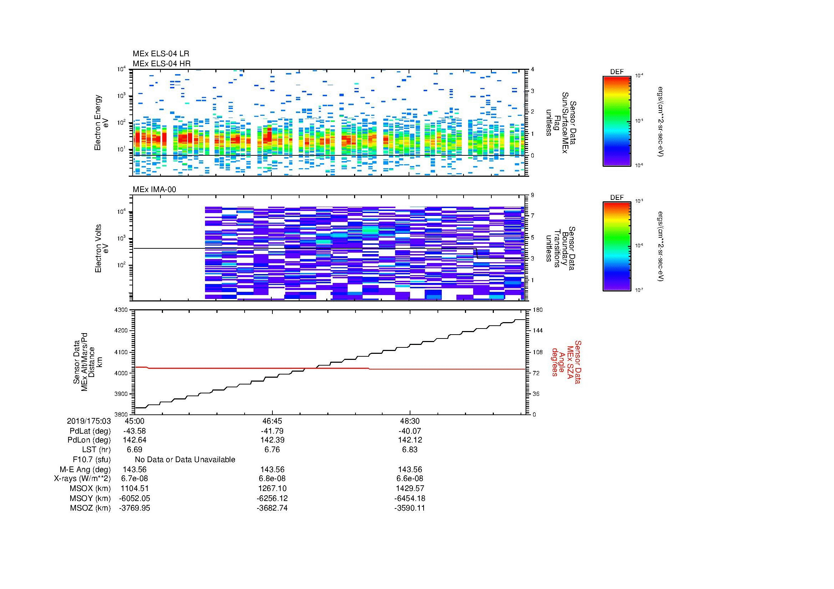Click the 4300 altitude axis tick label
Image resolution: width=834 pixels, height=589 pixels.
(121, 310)
